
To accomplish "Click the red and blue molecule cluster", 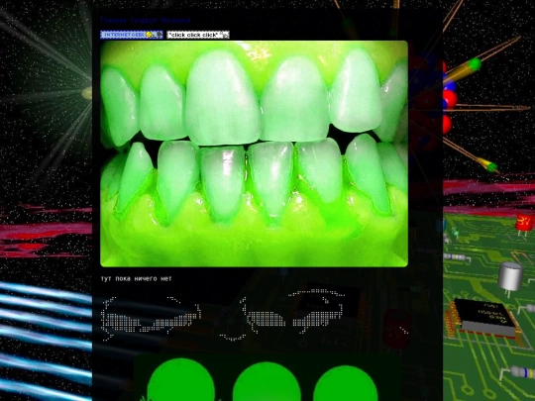I will tap(432, 102).
